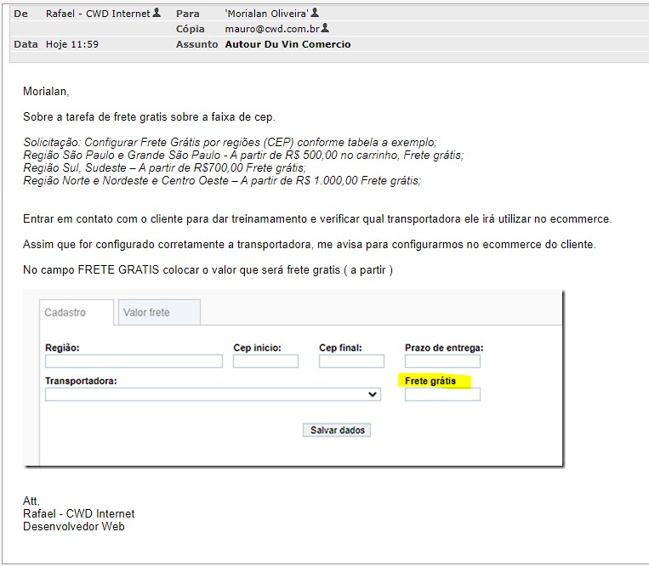
Task: Click the copy address mauro@cwd.com.br
Action: (x=272, y=29)
